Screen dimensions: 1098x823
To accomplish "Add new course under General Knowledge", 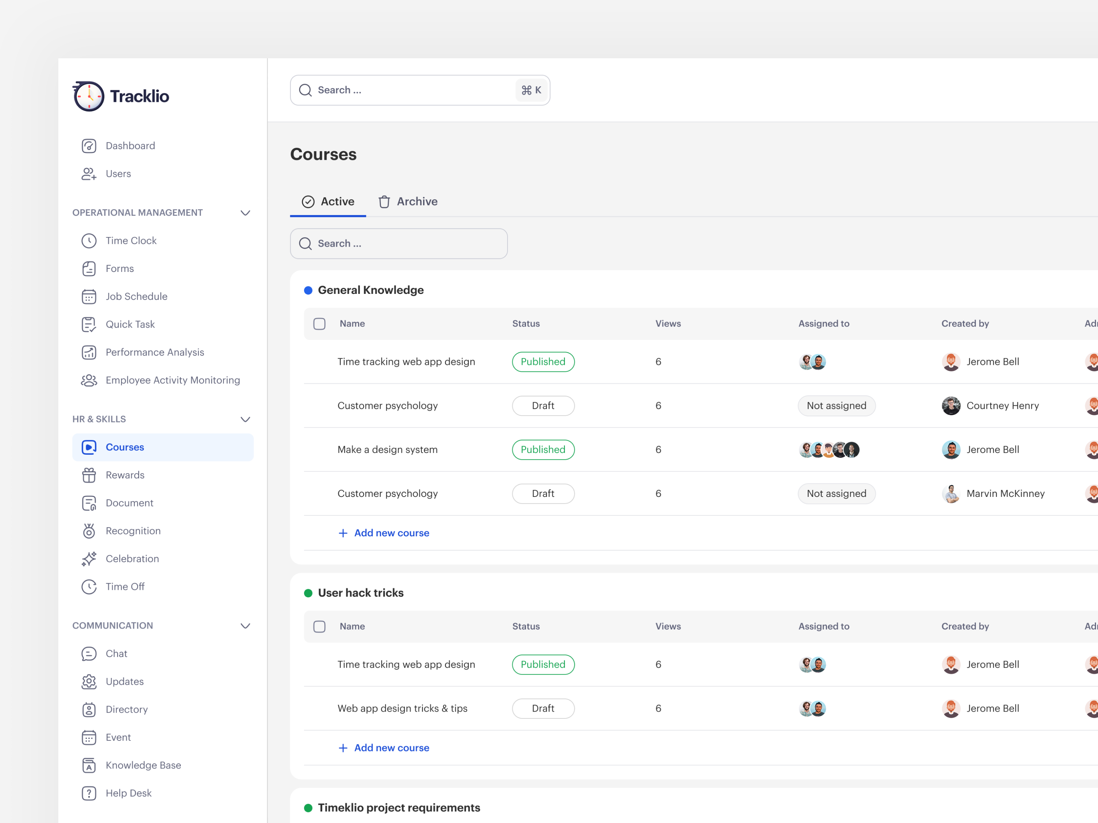I will [x=384, y=533].
